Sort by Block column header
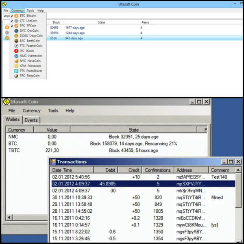 tap(56, 22)
